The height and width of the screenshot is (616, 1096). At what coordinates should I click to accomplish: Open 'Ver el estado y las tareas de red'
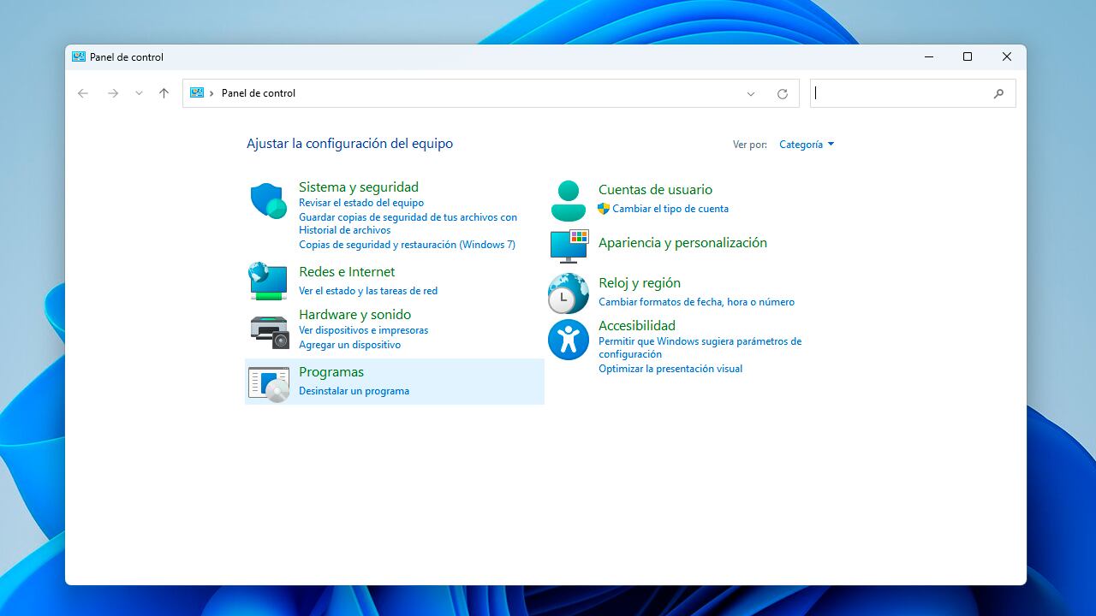(x=367, y=290)
